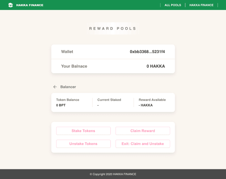
Task: Click the Reward Available label
Action: (152, 100)
